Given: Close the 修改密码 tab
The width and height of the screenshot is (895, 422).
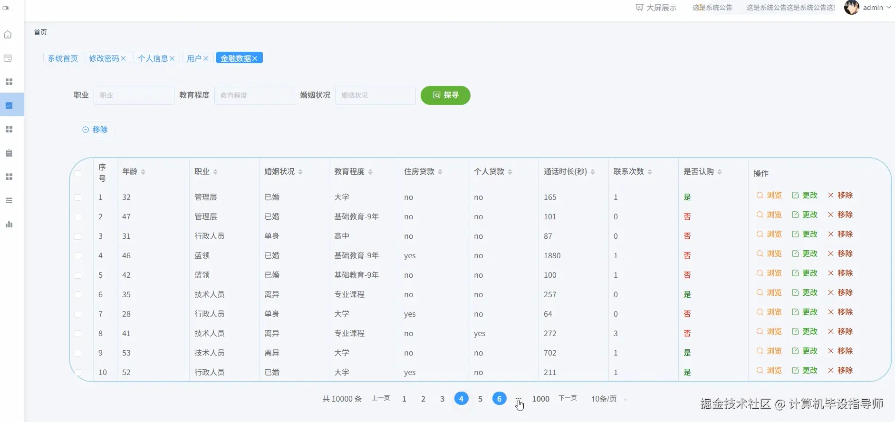Looking at the screenshot, I should 123,58.
